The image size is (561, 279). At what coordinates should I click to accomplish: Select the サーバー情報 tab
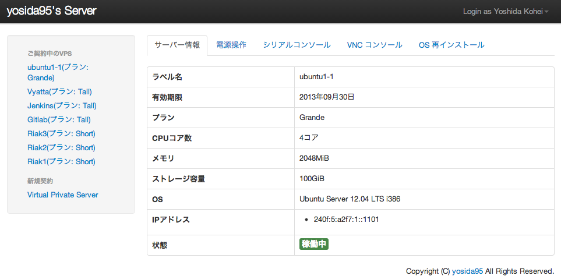click(177, 45)
